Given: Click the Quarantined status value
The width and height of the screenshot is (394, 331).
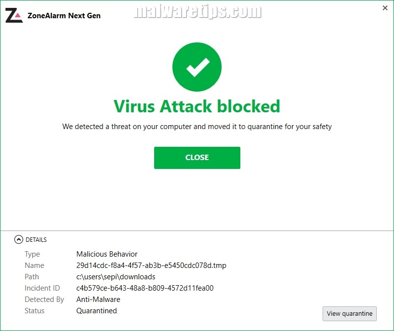Looking at the screenshot, I should (x=97, y=311).
